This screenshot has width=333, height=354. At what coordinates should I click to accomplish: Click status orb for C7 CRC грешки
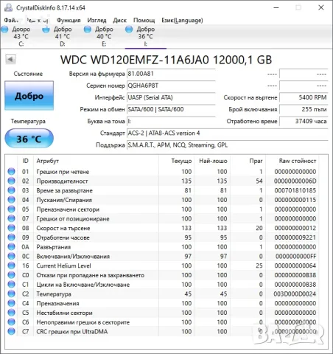[x=11, y=331]
